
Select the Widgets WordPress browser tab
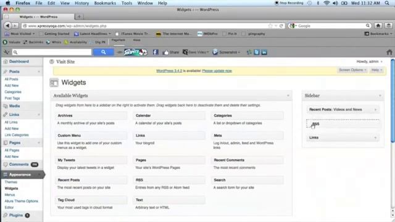[38, 17]
